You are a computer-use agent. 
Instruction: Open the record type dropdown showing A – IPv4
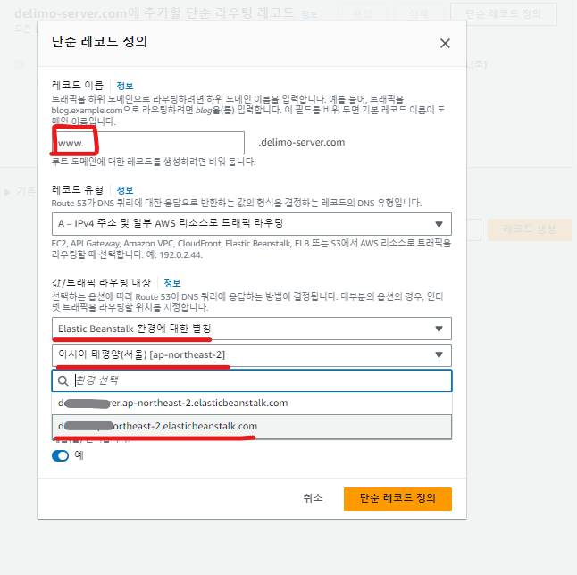point(252,224)
